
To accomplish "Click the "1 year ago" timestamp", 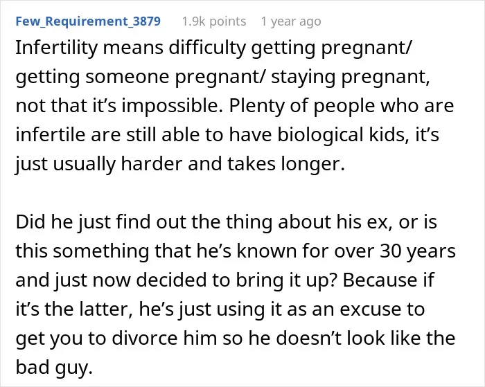I will (291, 21).
